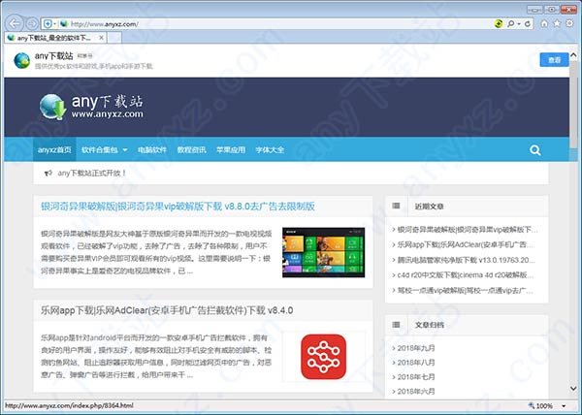Click the list icon beside 近期文章
The image size is (582, 415).
pyautogui.click(x=396, y=206)
